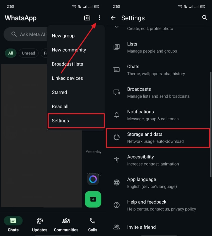The image size is (212, 236).
Task: Choose Starred from the overflow menu
Action: [x=59, y=92]
